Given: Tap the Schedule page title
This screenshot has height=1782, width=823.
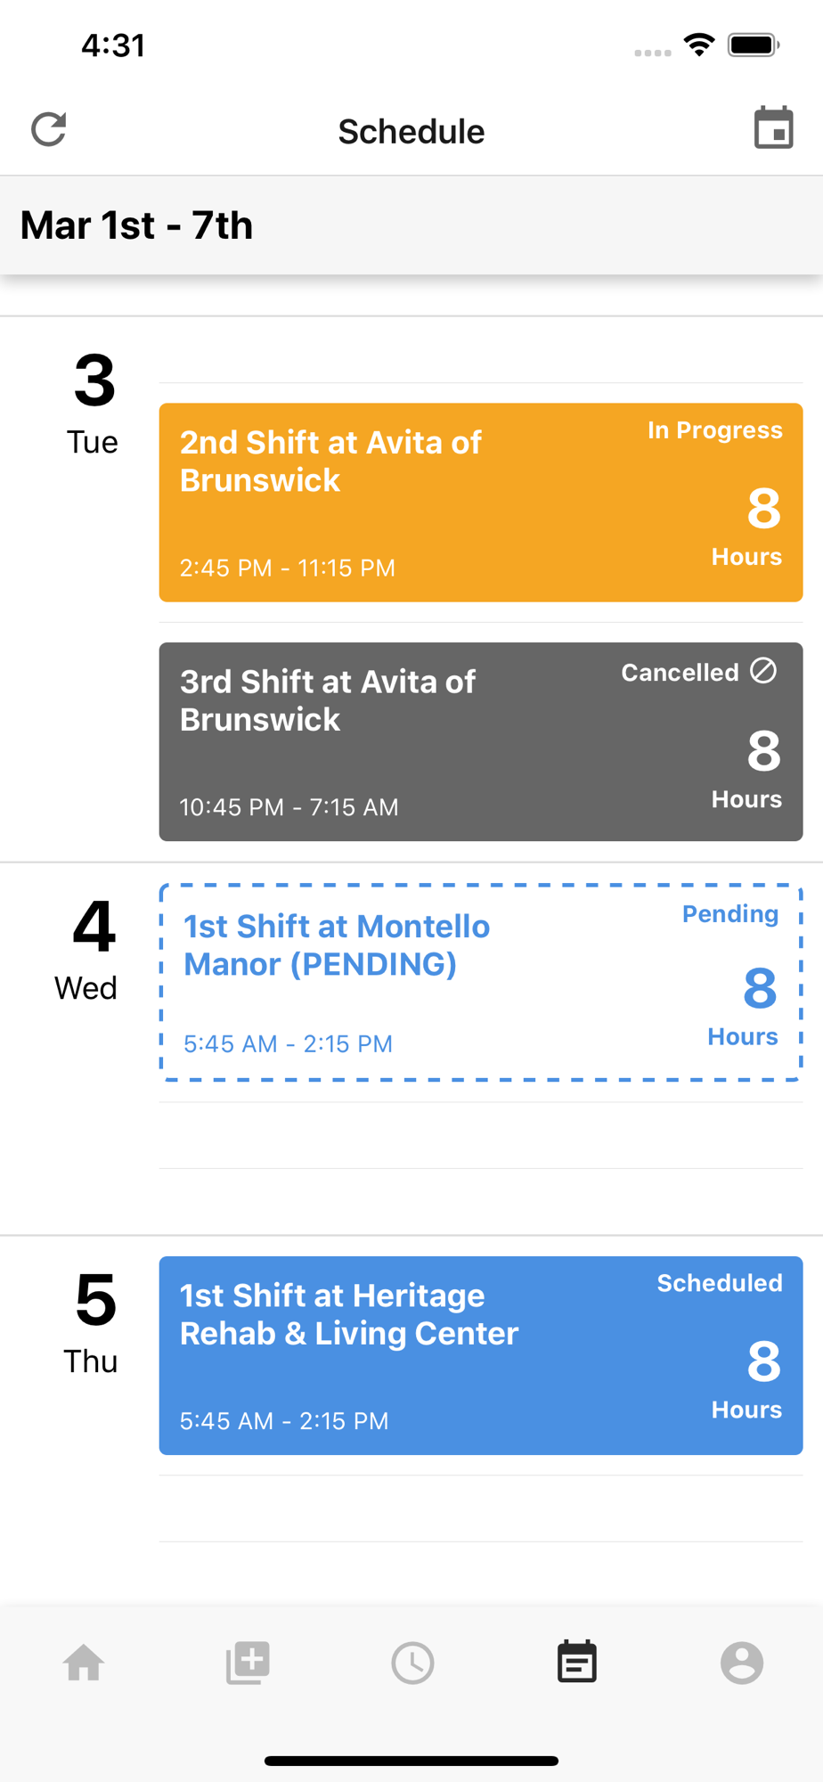Looking at the screenshot, I should pyautogui.click(x=411, y=131).
